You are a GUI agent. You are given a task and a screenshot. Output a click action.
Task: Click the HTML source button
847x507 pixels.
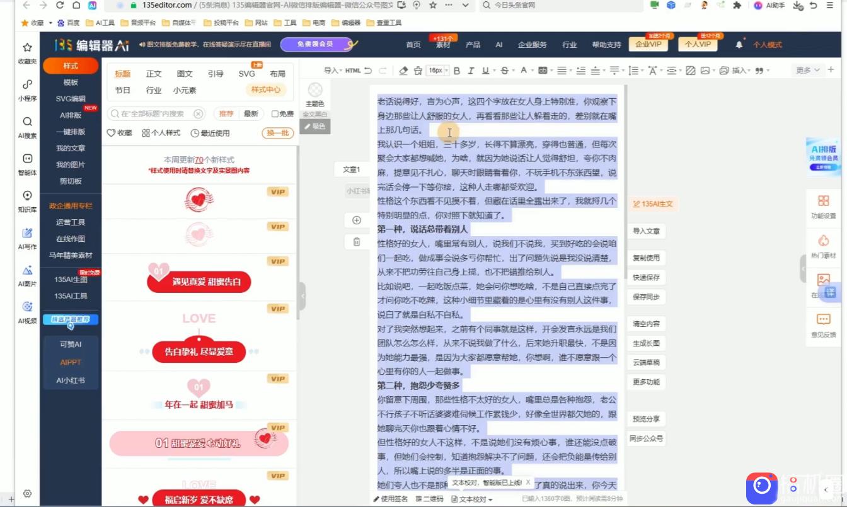(x=353, y=71)
